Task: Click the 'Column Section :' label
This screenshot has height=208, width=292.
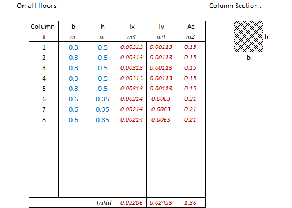Action: [235, 6]
